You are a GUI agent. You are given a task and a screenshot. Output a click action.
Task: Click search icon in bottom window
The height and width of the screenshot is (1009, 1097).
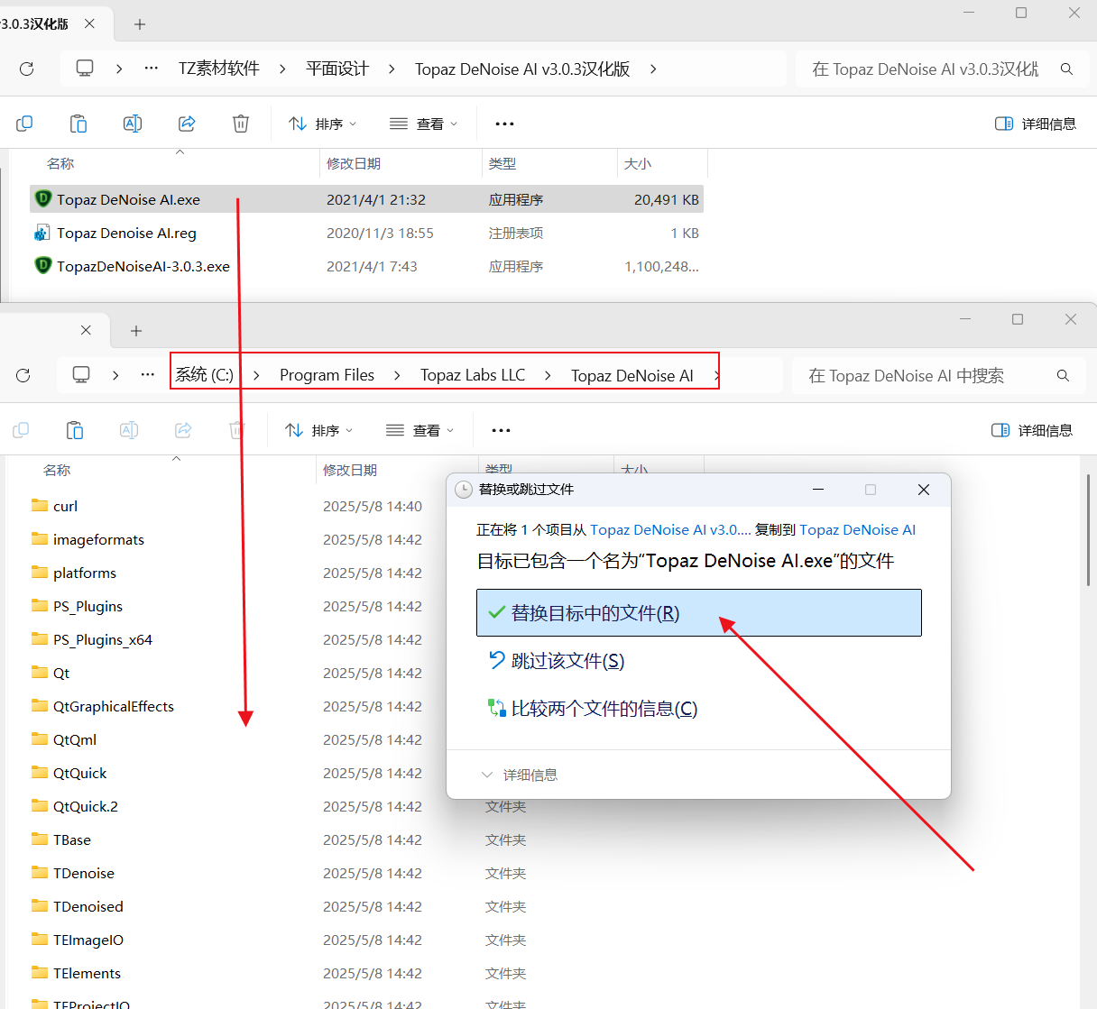[1063, 375]
